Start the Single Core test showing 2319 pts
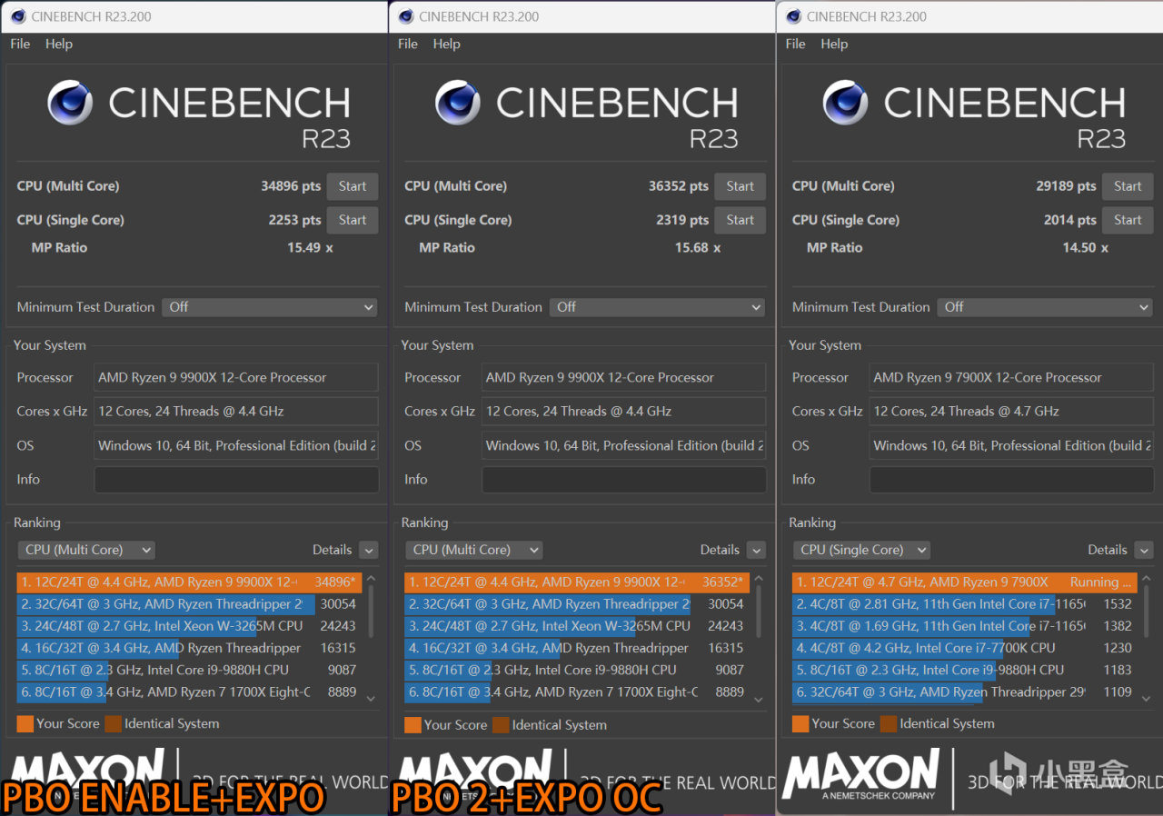 point(740,220)
